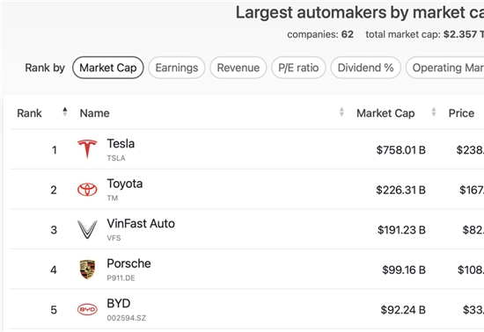Open the Tesla company page link
Image resolution: width=484 pixels, height=332 pixels.
pos(121,144)
